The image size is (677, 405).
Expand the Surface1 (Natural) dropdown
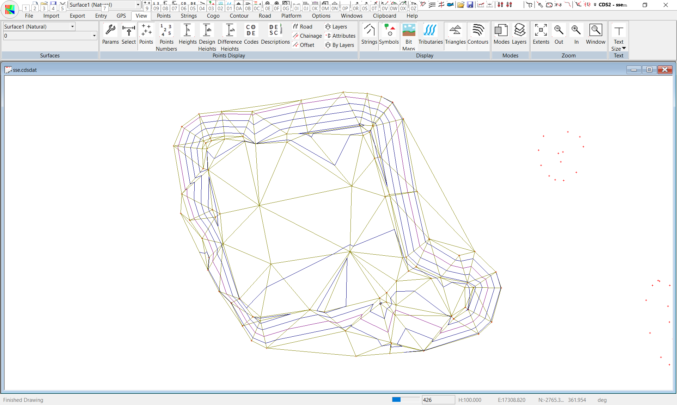[x=72, y=26]
